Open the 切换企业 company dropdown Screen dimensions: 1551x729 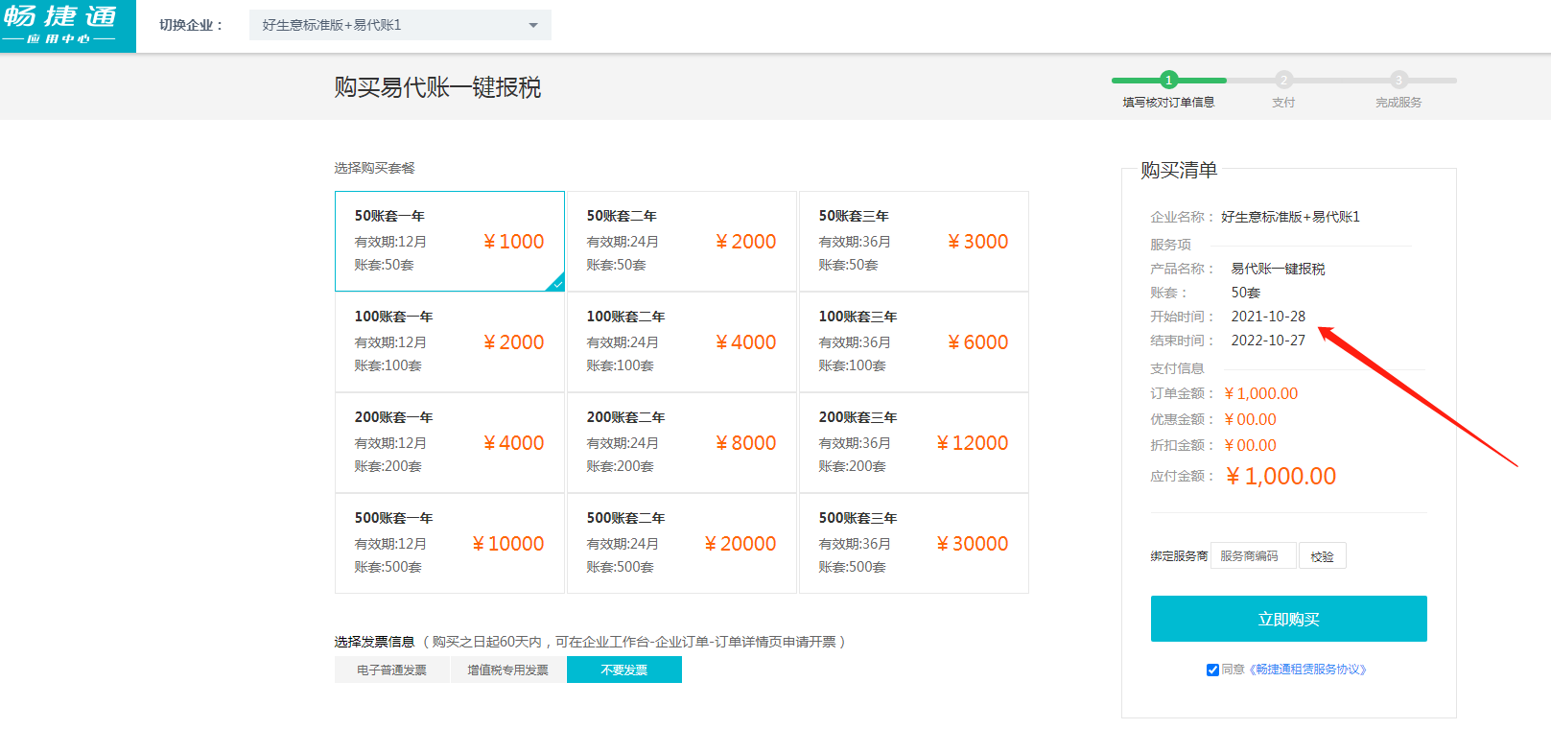[x=399, y=25]
